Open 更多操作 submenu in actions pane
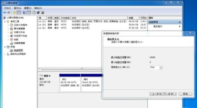The height and width of the screenshot is (108, 197). pyautogui.click(x=165, y=26)
